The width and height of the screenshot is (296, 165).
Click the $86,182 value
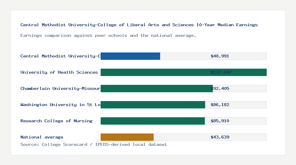pos(220,105)
